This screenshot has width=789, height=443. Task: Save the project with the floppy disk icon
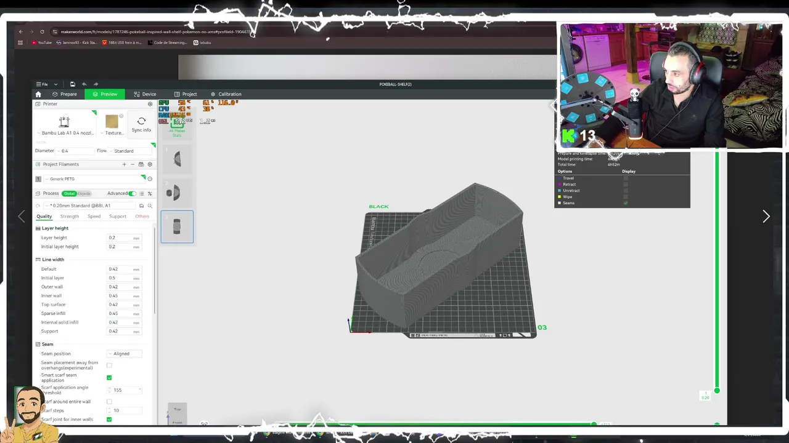pyautogui.click(x=72, y=84)
